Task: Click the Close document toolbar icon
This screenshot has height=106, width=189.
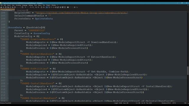Action: 10,7
